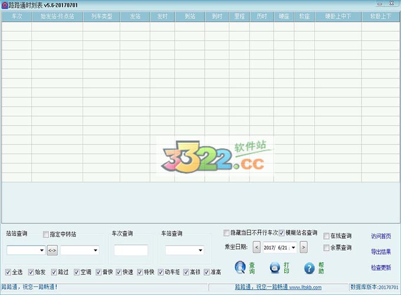Open the departure station dropdown
This screenshot has width=401, height=295.
pyautogui.click(x=42, y=250)
